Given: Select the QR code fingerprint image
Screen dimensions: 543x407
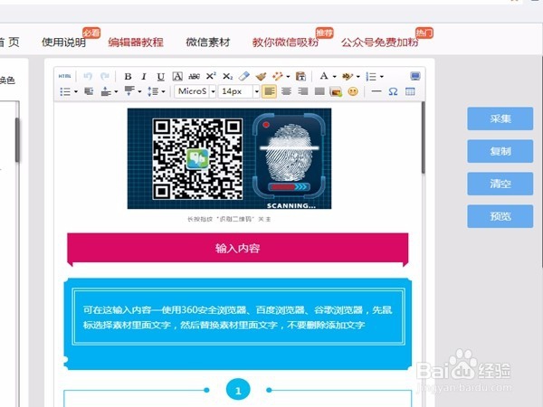Looking at the screenshot, I should [x=229, y=158].
